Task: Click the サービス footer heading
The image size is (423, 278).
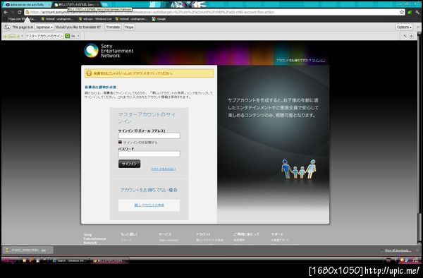Action: point(165,234)
